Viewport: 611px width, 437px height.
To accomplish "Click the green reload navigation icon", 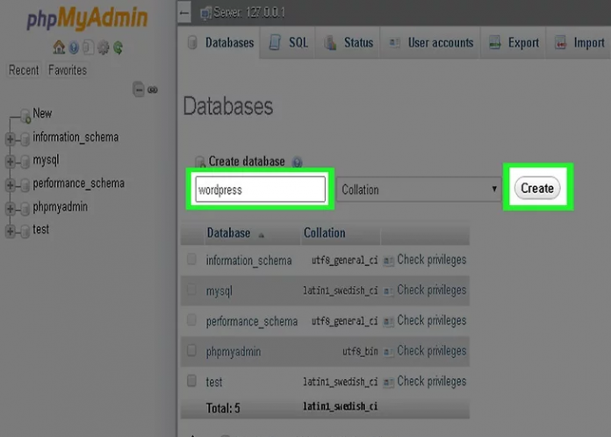I will pyautogui.click(x=117, y=48).
